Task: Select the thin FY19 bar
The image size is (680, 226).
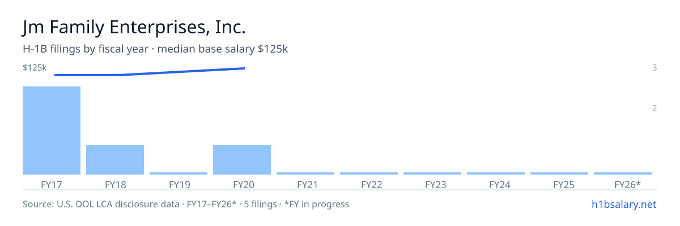Action: (178, 173)
